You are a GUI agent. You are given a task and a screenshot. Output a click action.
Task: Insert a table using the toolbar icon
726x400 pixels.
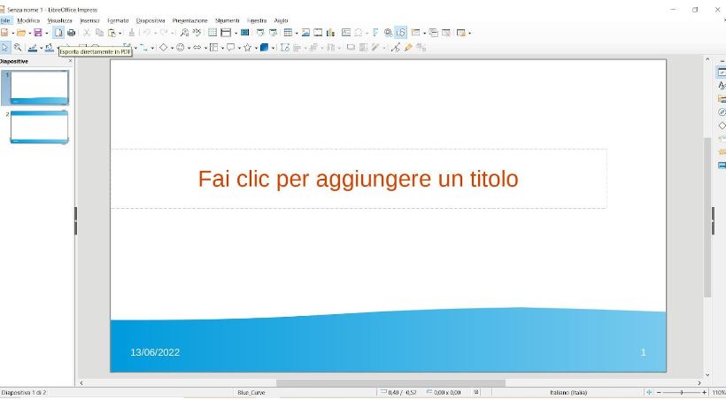(289, 33)
